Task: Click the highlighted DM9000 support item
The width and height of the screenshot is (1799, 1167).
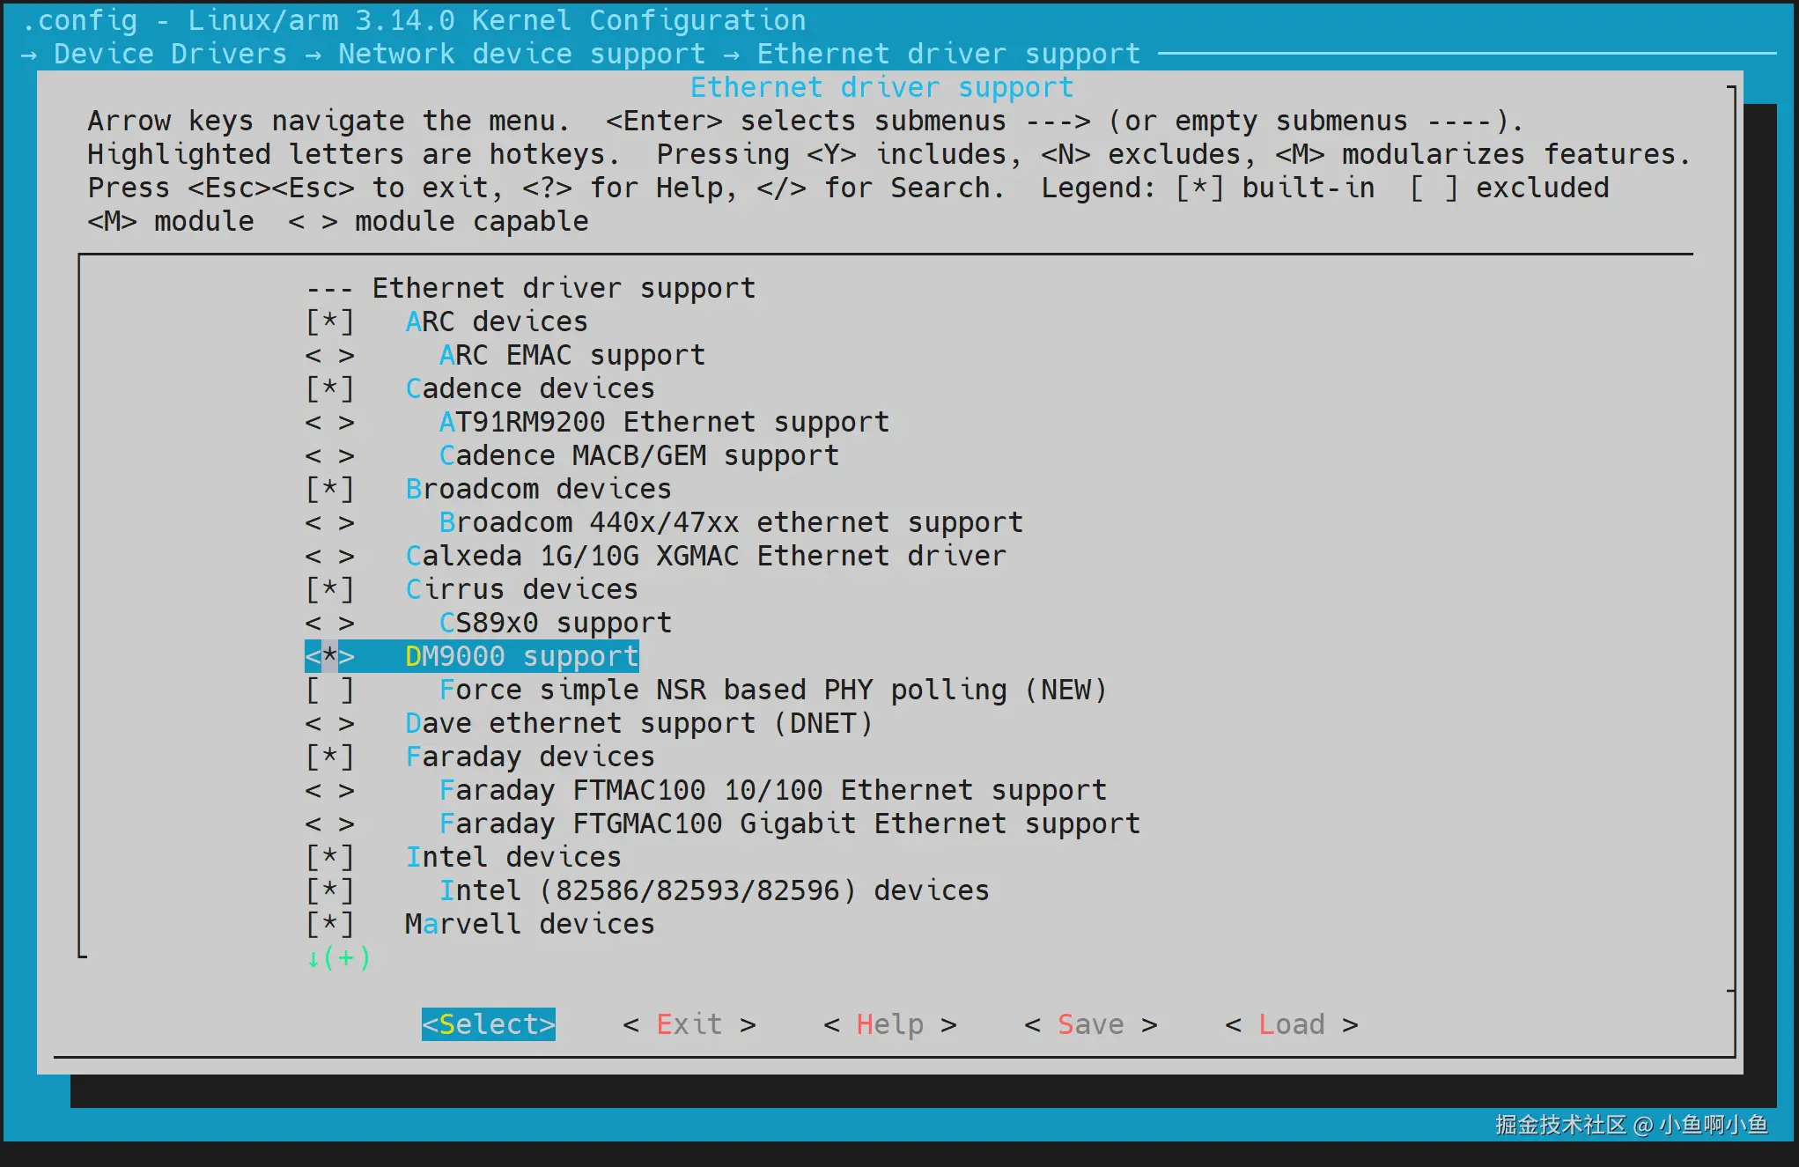Action: [520, 656]
